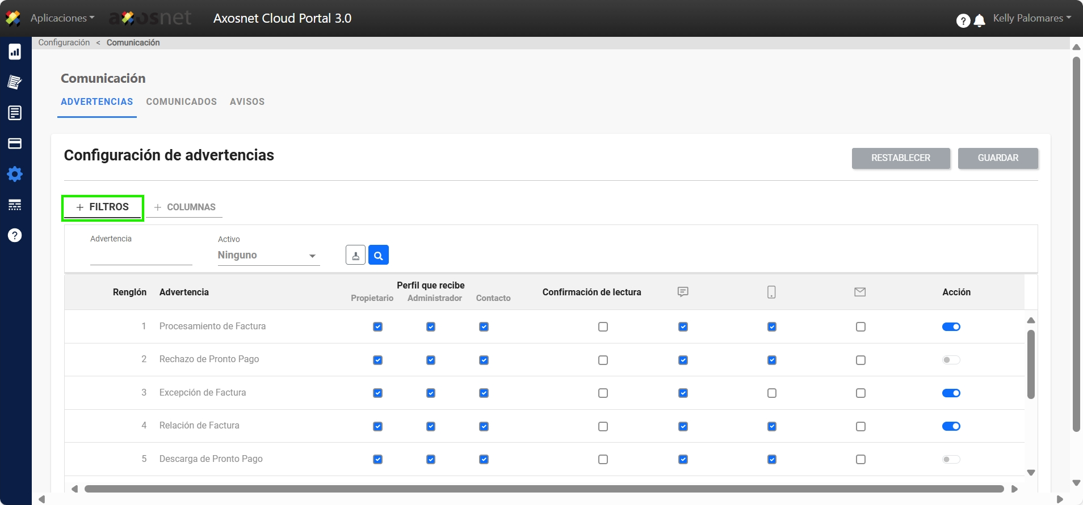Viewport: 1083px width, 505px height.
Task: Click the notification bell icon
Action: click(979, 21)
